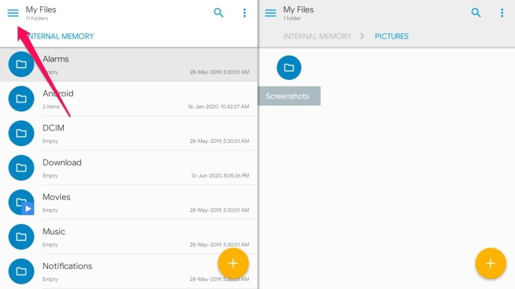Open the three-dot overflow menu in left panel
Image resolution: width=515 pixels, height=289 pixels.
tap(244, 13)
